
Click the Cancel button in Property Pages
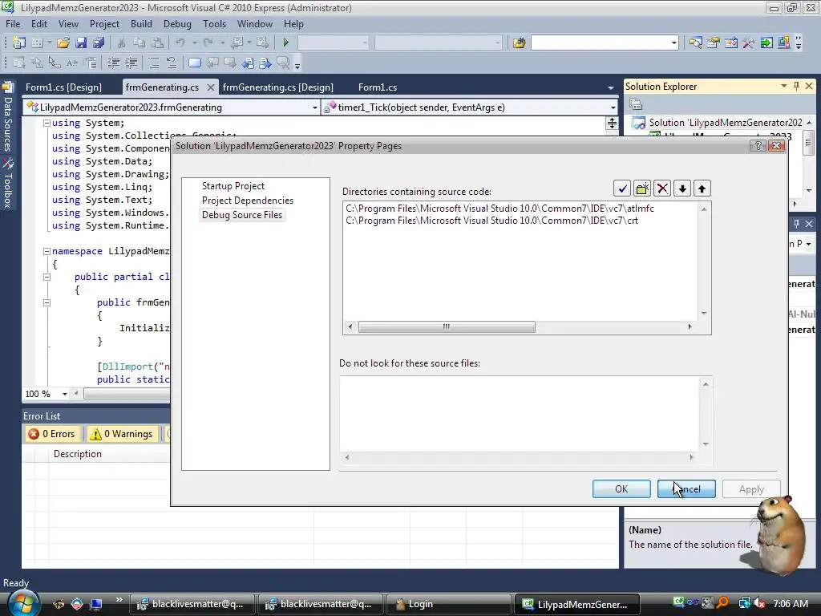686,489
